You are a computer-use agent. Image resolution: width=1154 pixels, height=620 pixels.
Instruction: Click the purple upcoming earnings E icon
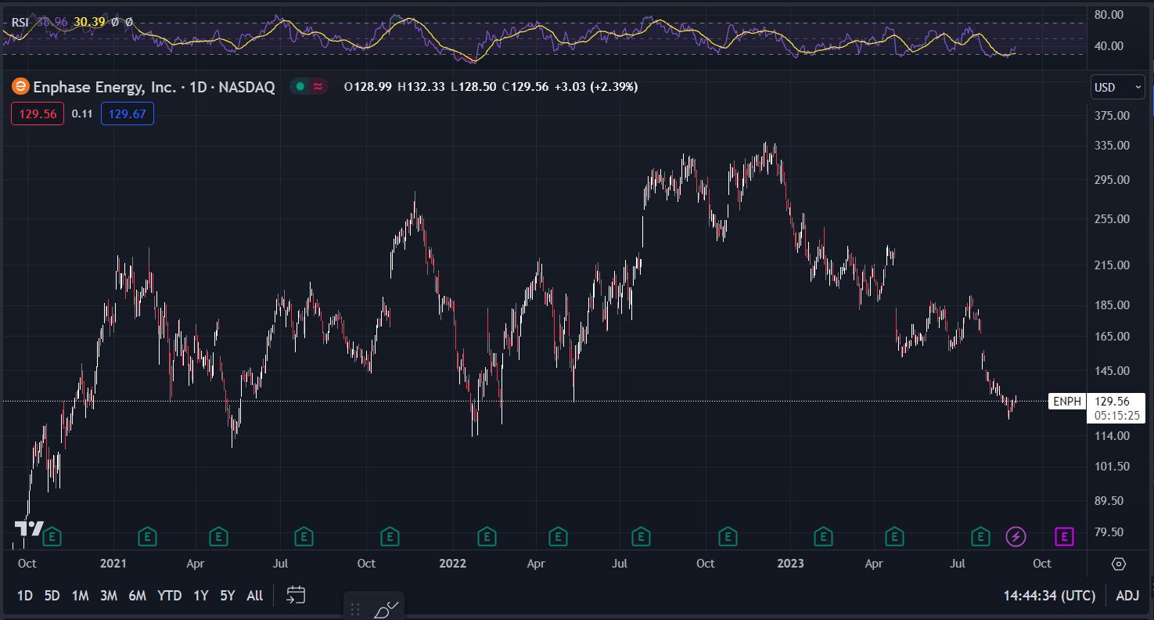pyautogui.click(x=1064, y=536)
